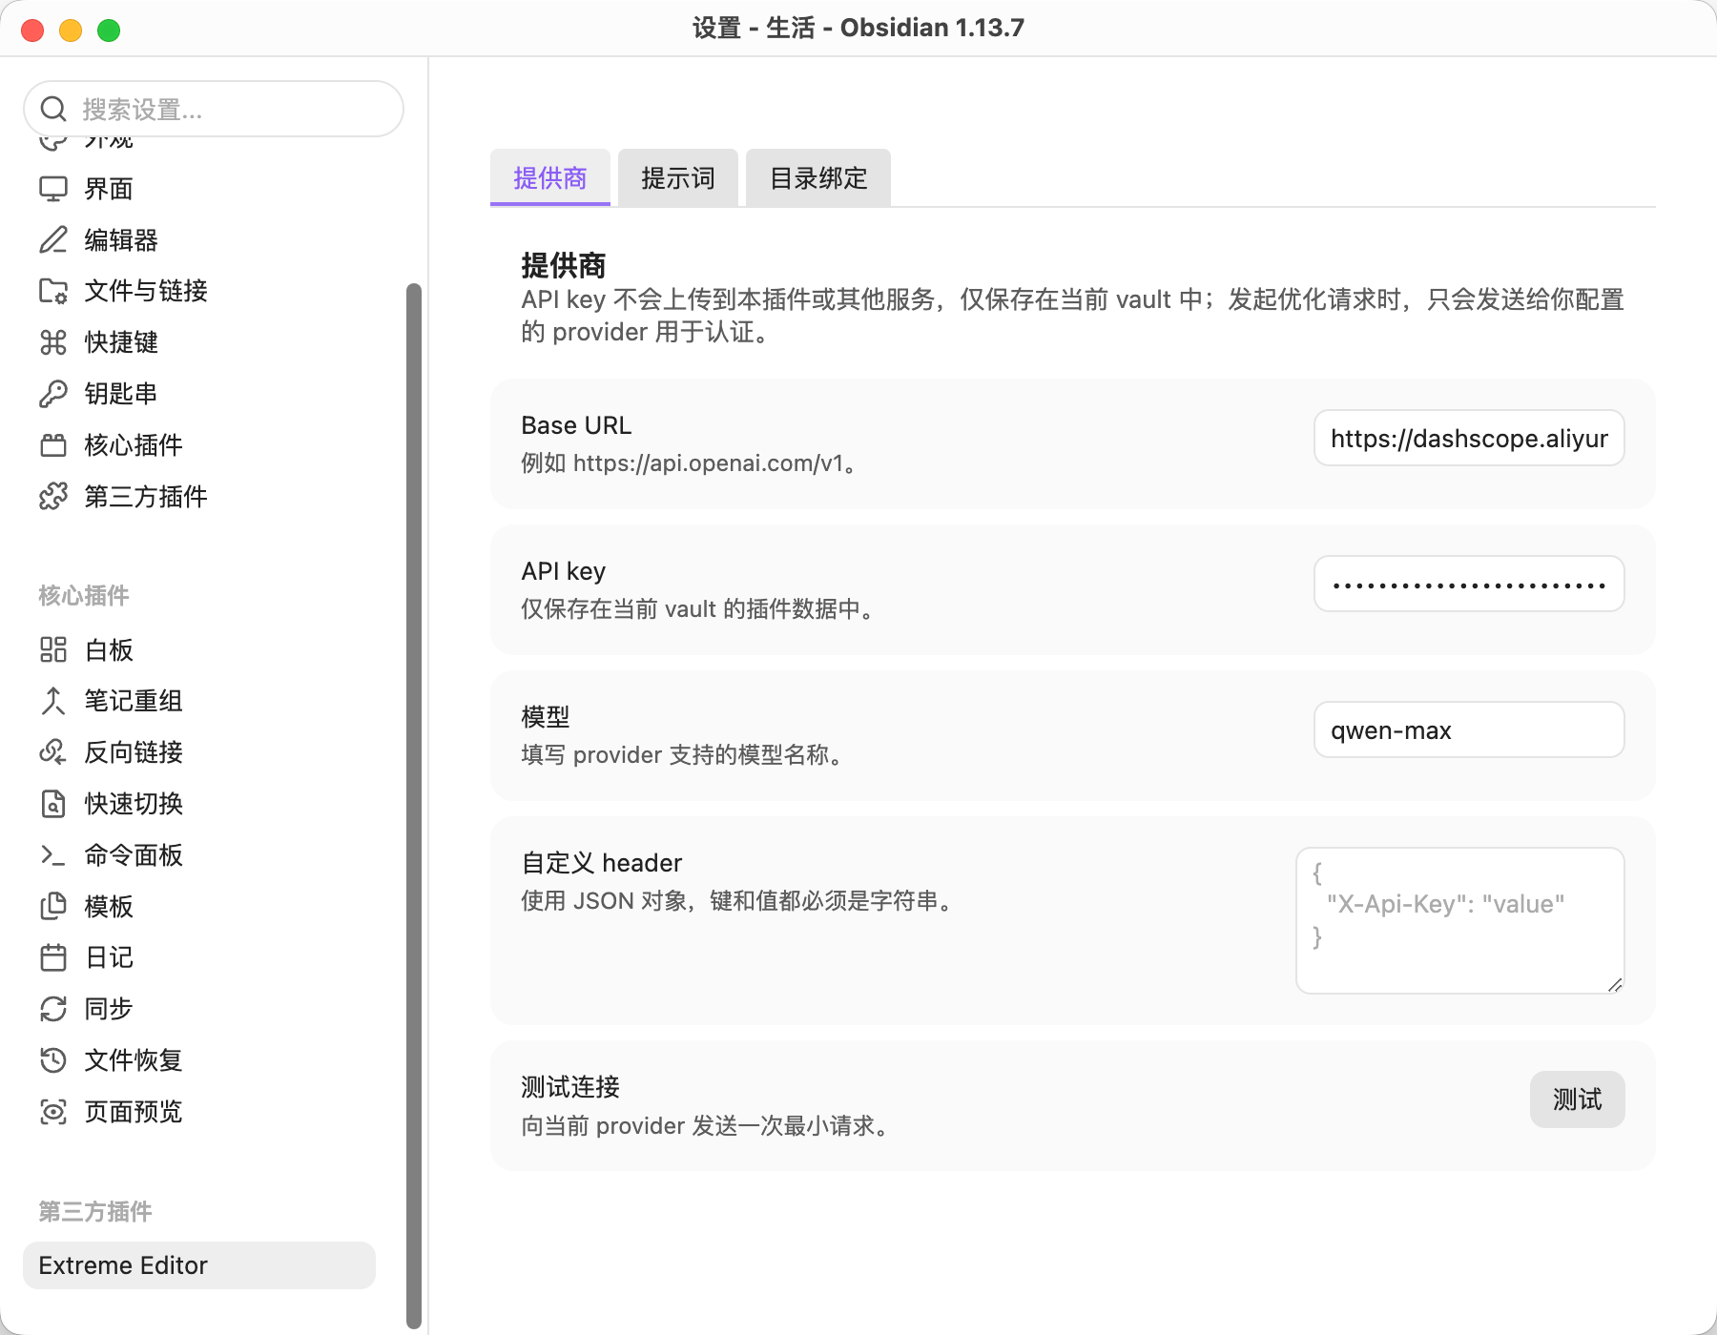The width and height of the screenshot is (1717, 1335).
Task: Select 白板 label under core plugins
Action: pyautogui.click(x=109, y=649)
